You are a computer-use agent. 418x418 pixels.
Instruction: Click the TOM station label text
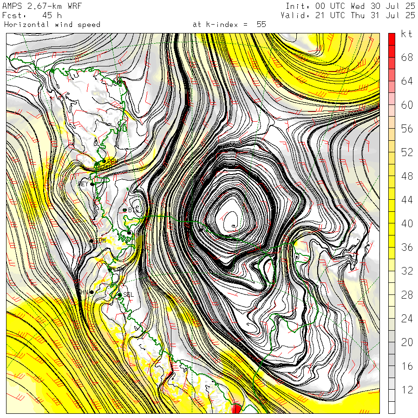point(100,241)
